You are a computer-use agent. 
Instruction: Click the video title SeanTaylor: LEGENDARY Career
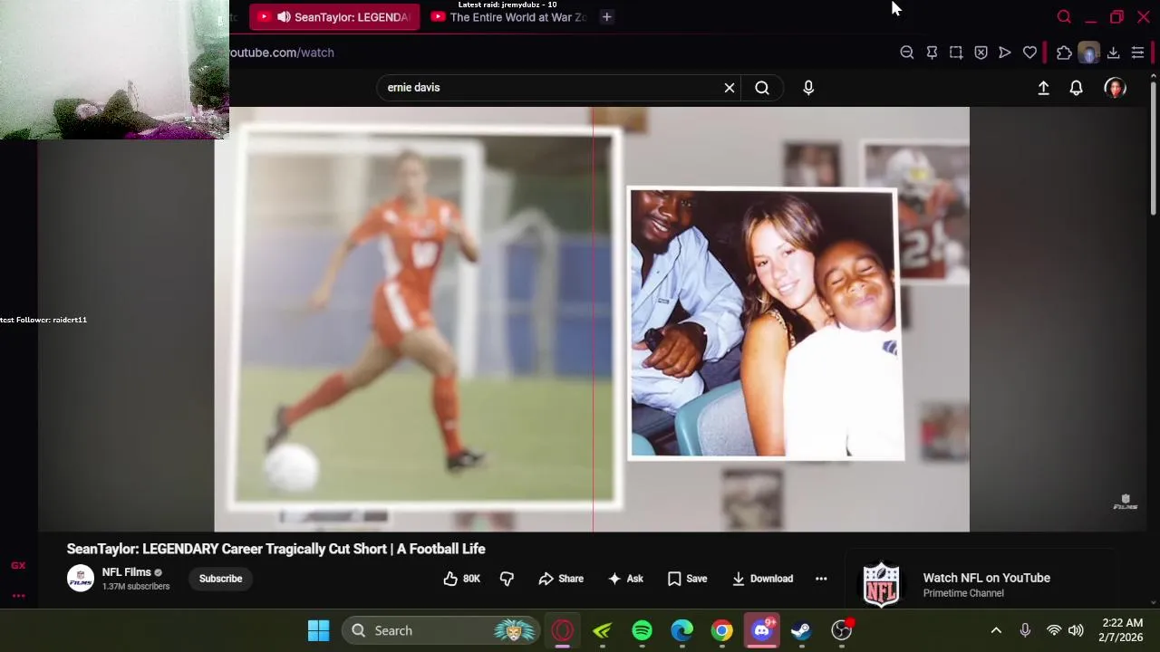275,549
